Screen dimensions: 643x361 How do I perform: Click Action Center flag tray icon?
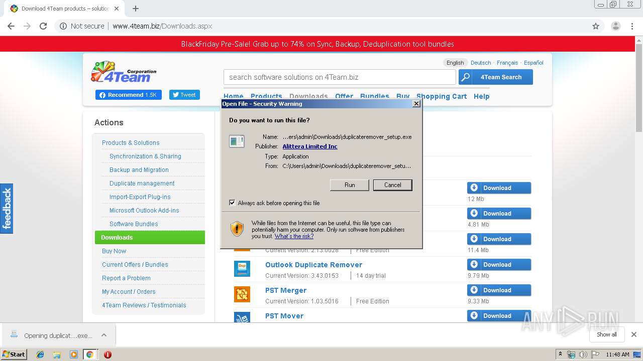click(595, 354)
